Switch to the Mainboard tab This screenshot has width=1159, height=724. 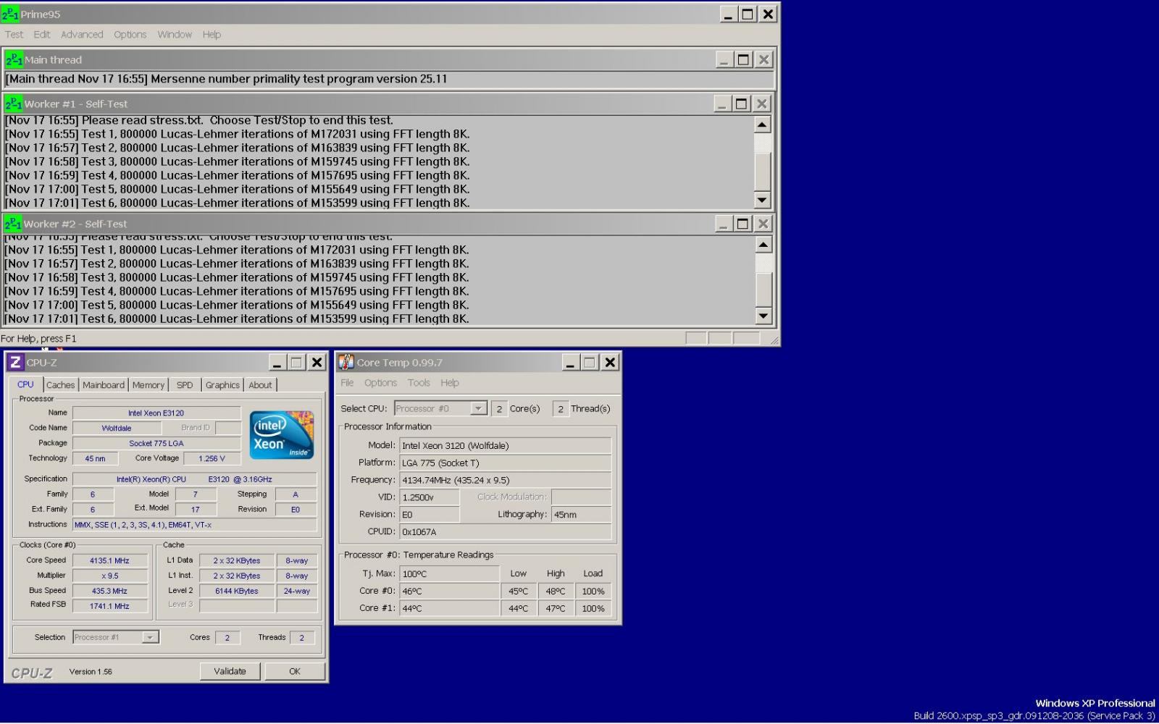click(x=104, y=385)
